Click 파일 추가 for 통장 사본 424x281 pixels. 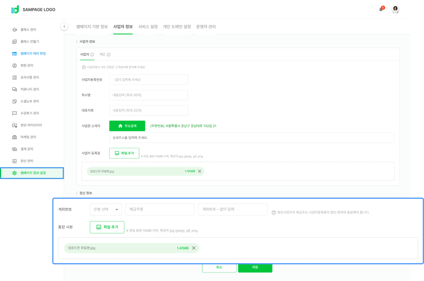tap(107, 227)
